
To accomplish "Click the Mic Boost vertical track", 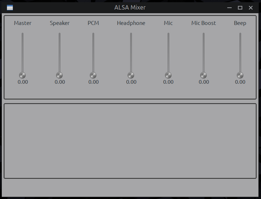I will coord(203,53).
